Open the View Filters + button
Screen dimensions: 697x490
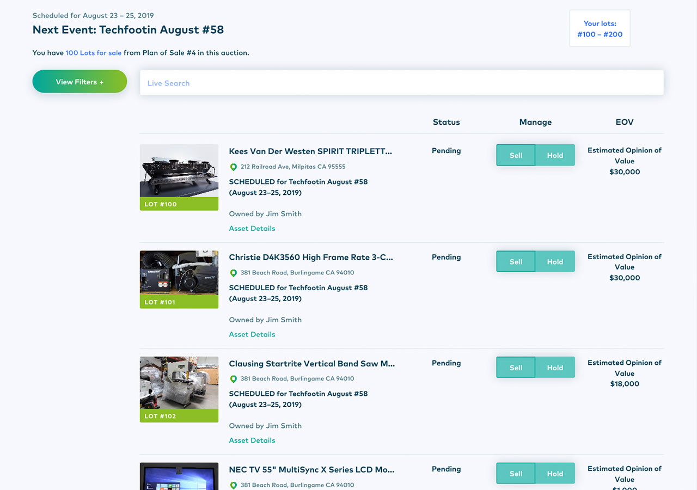80,82
